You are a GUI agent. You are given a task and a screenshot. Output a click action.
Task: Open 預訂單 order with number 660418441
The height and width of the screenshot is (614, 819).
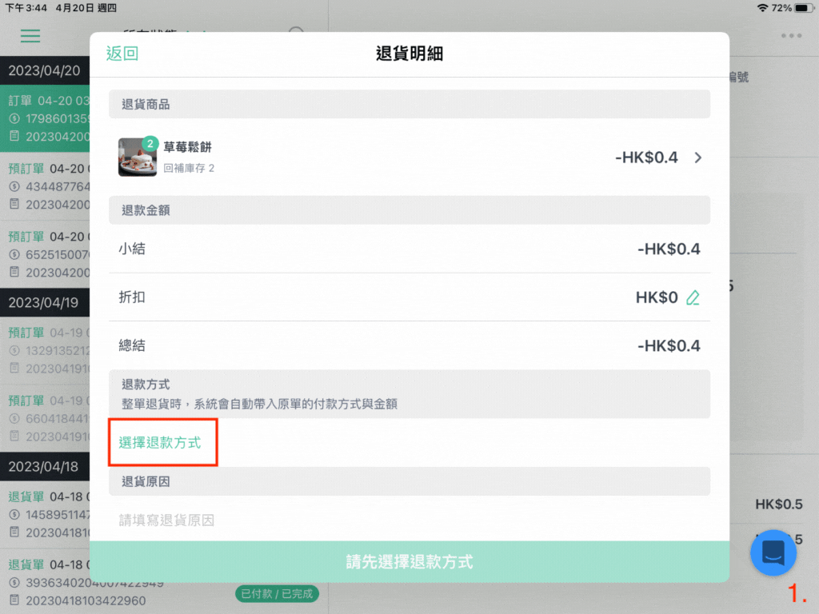pyautogui.click(x=45, y=418)
